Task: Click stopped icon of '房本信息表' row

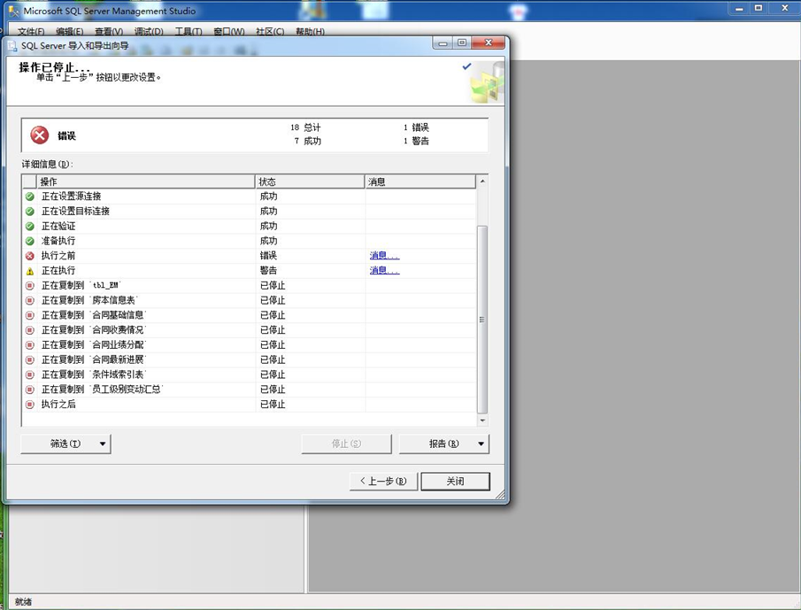Action: pos(29,300)
